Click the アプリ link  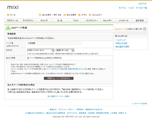pos(84,15)
